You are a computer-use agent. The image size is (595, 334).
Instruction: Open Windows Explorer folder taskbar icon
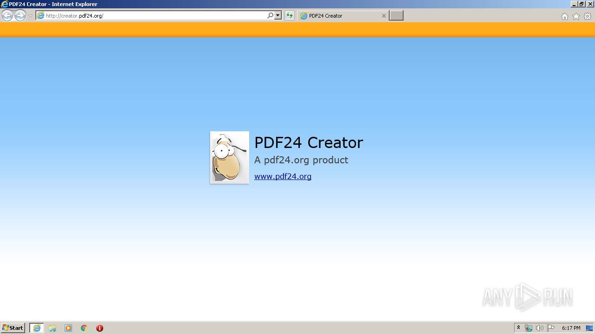click(53, 328)
